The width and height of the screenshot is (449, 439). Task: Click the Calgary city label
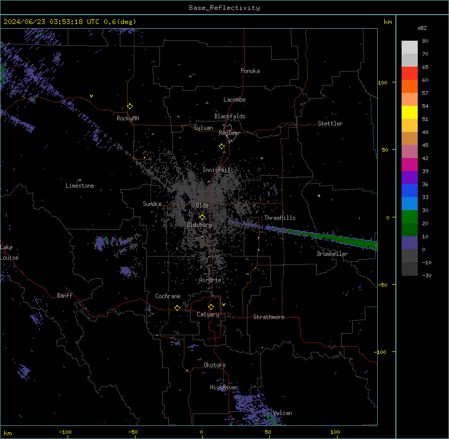coord(208,314)
